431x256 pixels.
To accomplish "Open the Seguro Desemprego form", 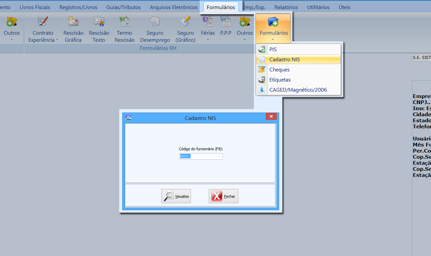I will [x=155, y=22].
